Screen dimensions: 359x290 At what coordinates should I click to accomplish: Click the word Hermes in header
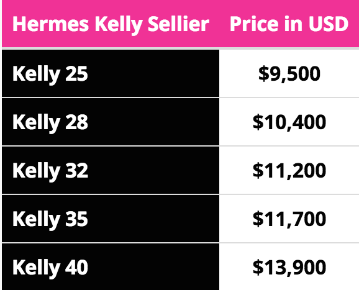pos(50,24)
